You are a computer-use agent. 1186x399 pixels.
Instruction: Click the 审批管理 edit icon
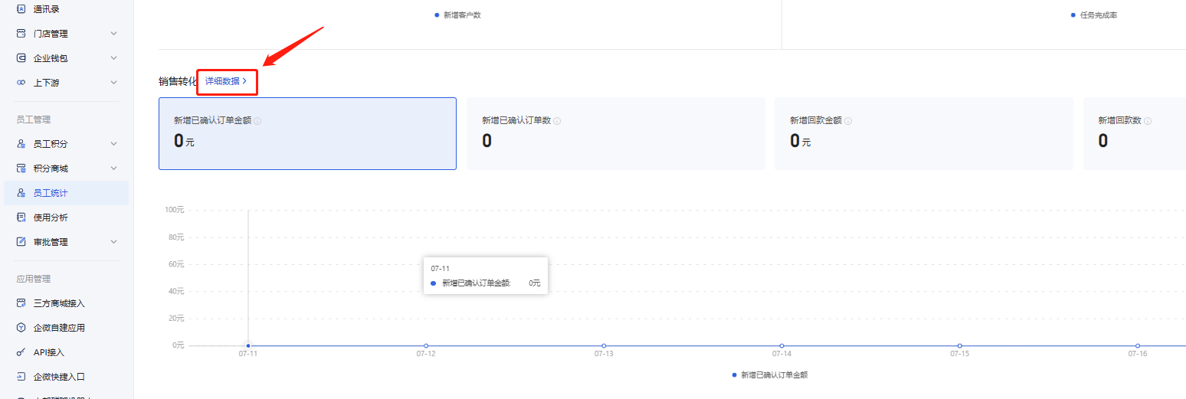point(21,242)
